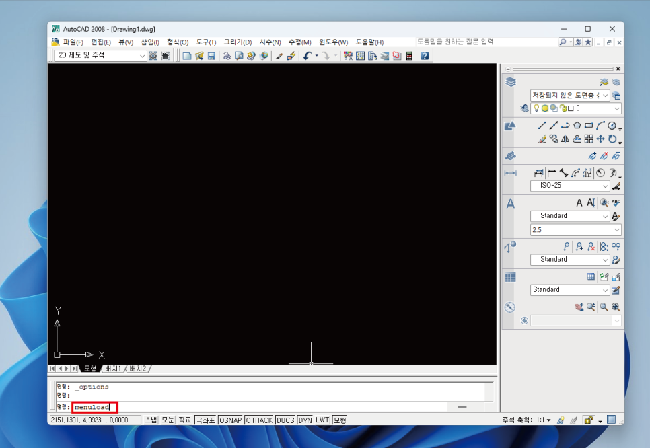Open the 삽입(I) menu
This screenshot has height=448, width=650.
[149, 42]
